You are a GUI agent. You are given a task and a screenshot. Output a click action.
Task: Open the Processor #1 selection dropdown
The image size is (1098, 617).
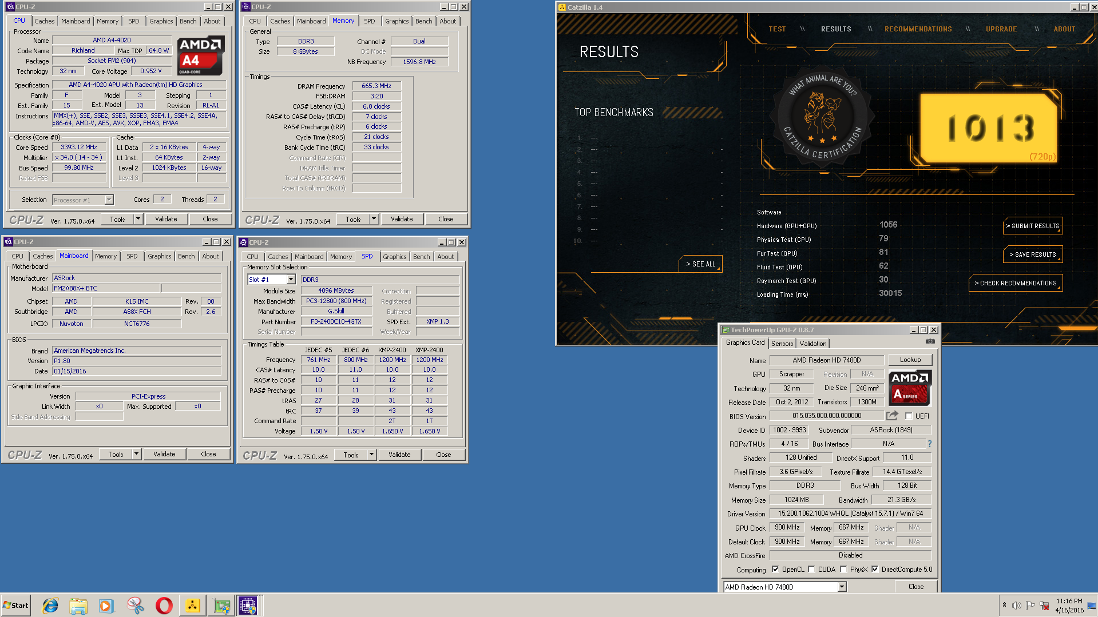click(x=109, y=200)
